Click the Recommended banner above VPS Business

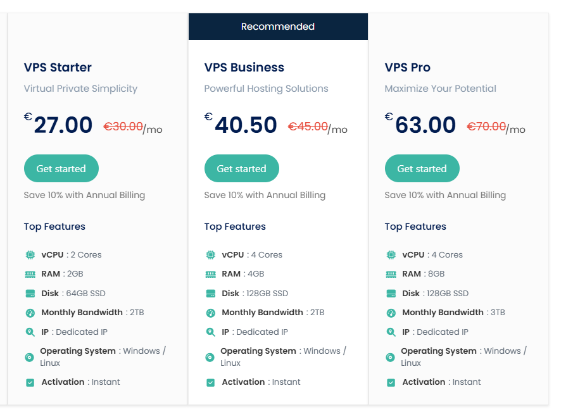[x=277, y=27]
